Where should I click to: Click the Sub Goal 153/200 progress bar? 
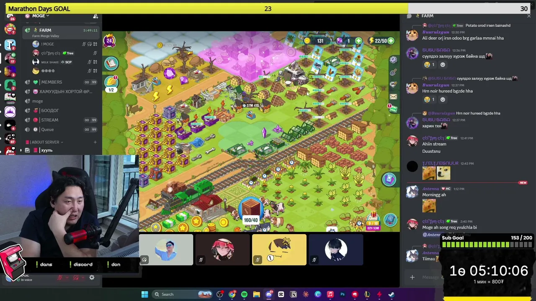pos(487,244)
